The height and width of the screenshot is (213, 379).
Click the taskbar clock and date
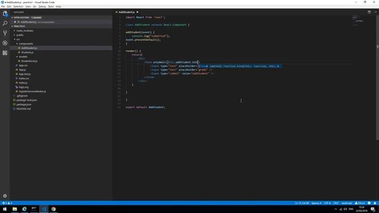coord(361,209)
